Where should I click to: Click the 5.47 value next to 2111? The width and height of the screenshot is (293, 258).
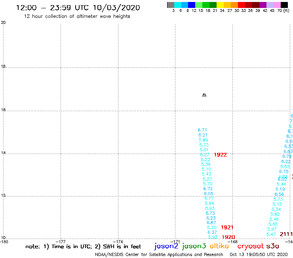(271, 234)
